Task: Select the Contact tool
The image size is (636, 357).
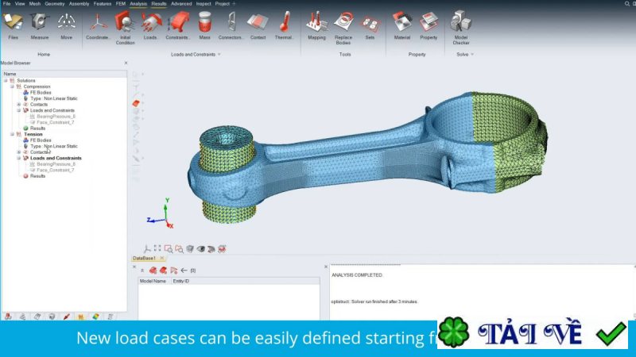Action: 258,26
